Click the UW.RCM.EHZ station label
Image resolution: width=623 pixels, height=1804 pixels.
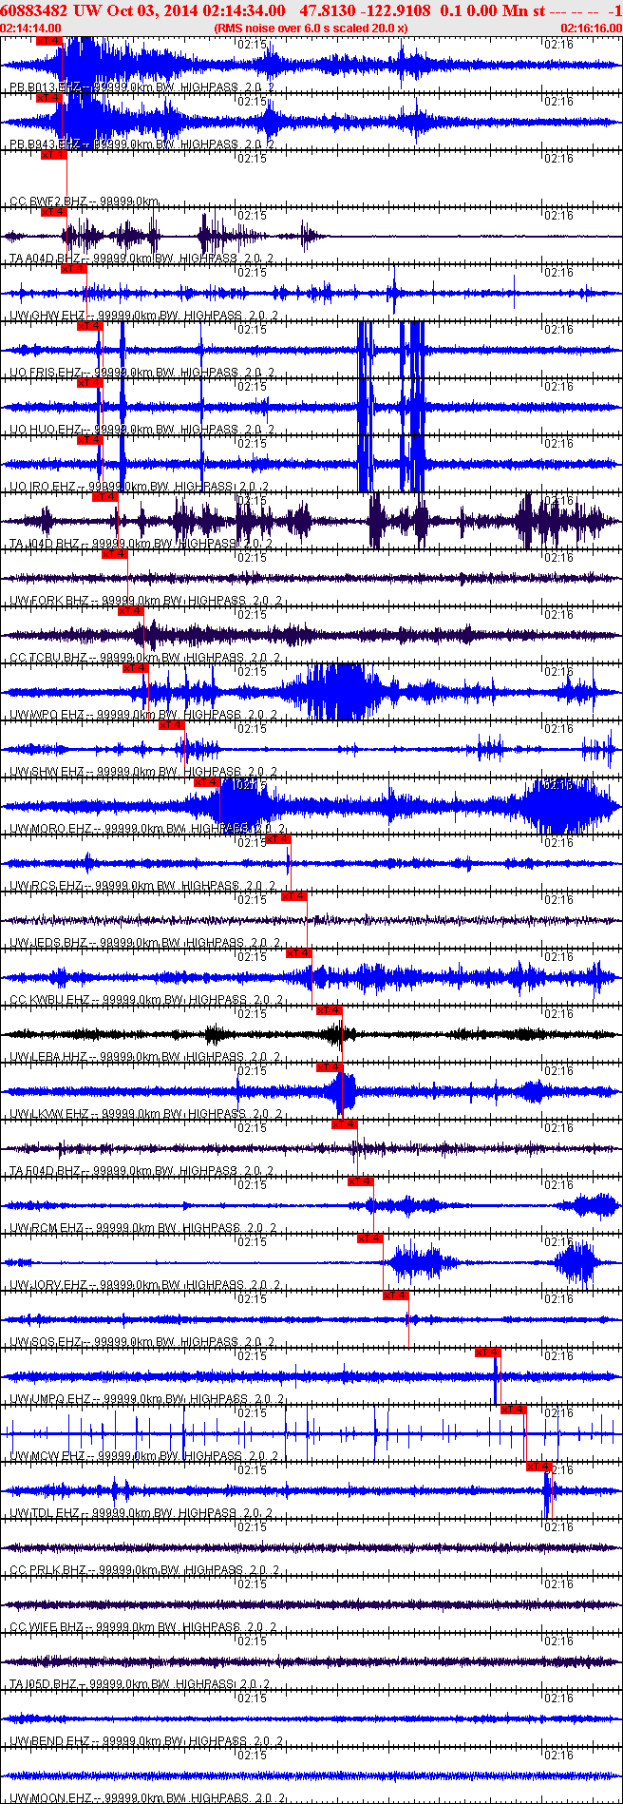[x=47, y=1228]
